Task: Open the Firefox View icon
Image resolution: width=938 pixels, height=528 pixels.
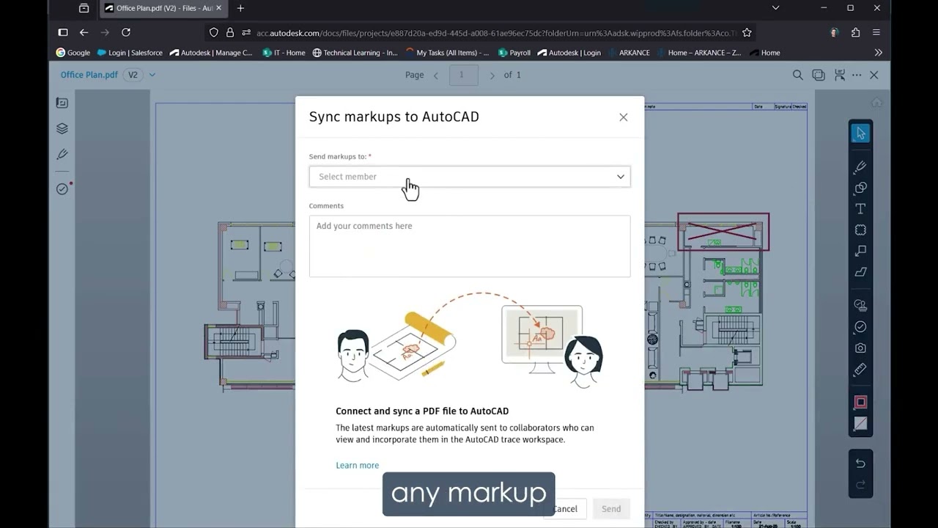Action: 84,8
